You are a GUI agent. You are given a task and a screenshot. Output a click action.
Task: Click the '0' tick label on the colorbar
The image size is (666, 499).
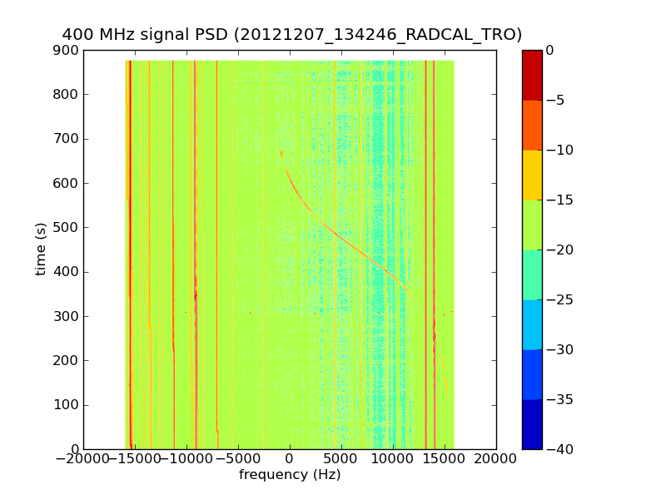549,51
